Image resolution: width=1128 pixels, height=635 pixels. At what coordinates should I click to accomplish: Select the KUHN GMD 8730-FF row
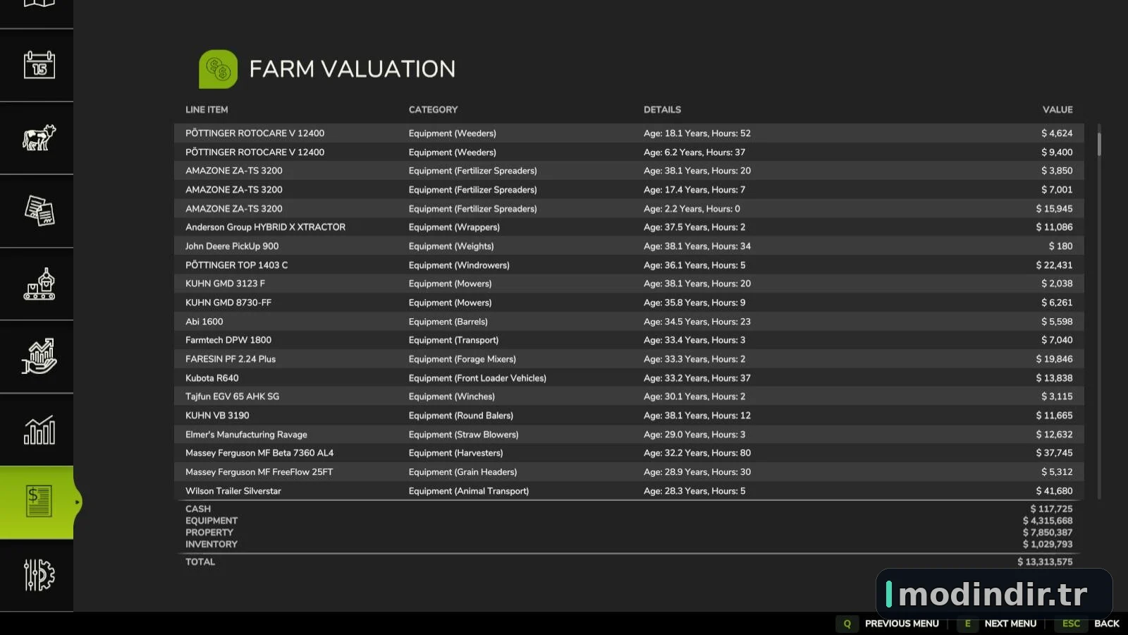629,303
